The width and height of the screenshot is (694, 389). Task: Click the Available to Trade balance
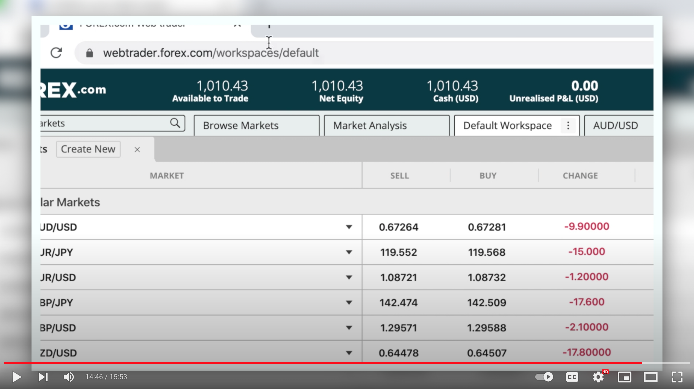coord(222,86)
